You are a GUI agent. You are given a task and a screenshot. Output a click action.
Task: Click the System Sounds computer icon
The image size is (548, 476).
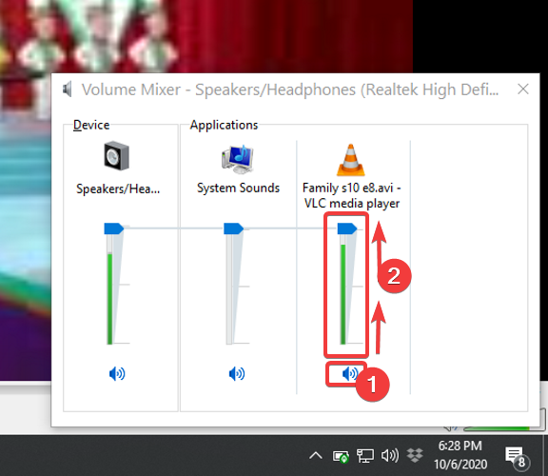point(238,160)
